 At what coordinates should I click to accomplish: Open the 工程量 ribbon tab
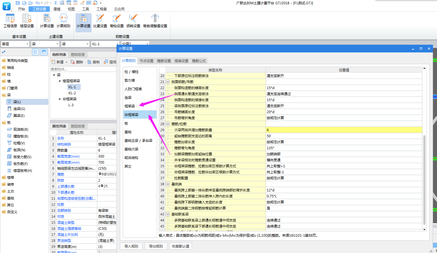point(102,9)
